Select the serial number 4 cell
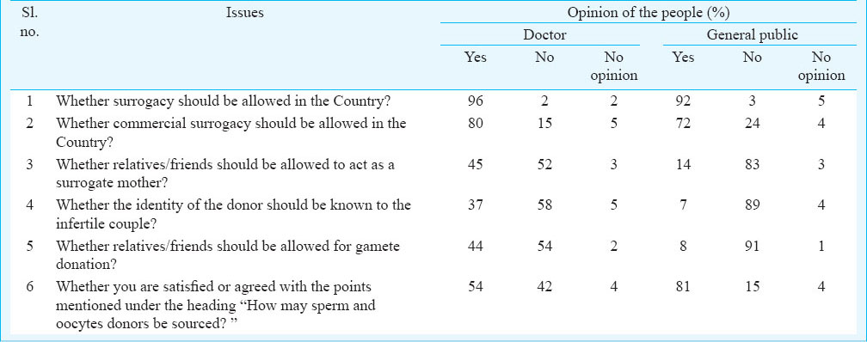 coord(30,206)
